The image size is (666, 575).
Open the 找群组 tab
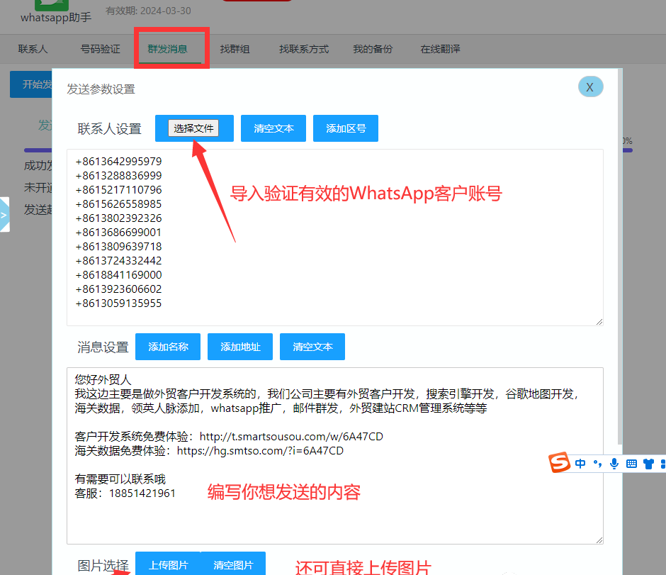point(235,50)
